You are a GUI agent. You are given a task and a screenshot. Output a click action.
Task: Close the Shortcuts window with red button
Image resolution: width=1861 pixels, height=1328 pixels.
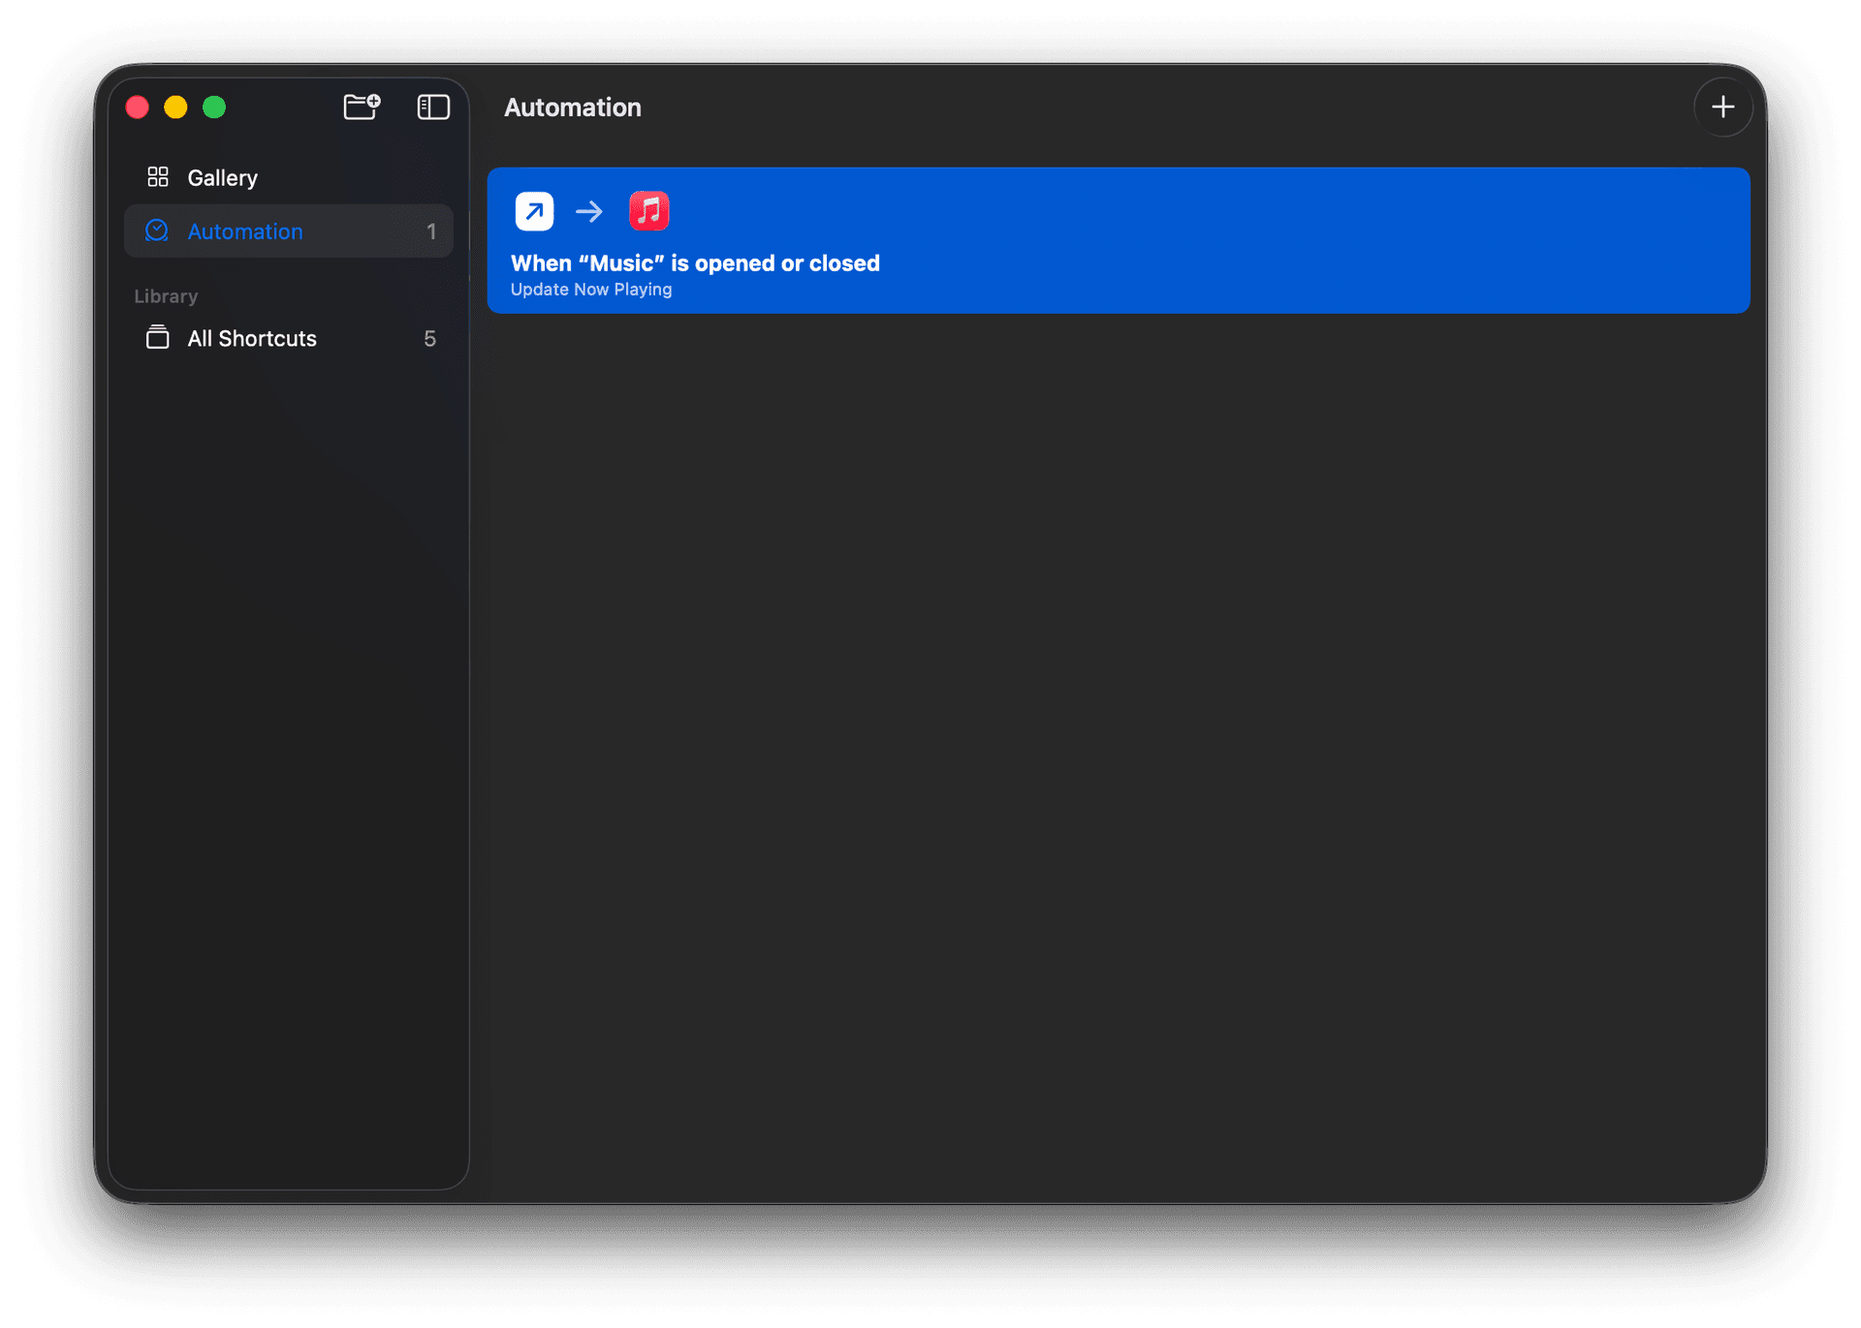pos(138,107)
